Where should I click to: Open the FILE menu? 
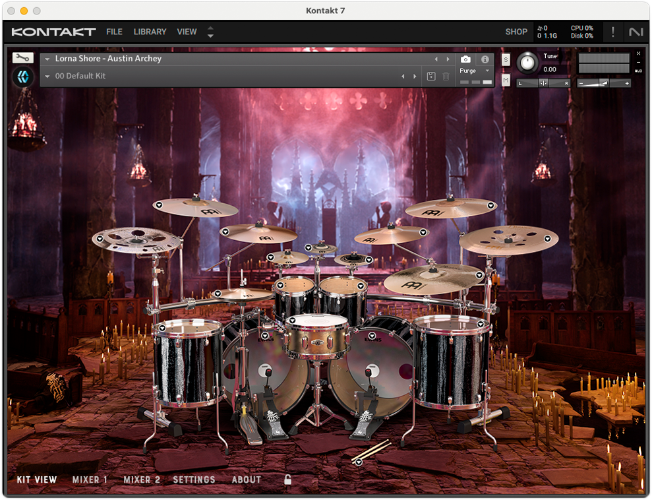click(114, 32)
